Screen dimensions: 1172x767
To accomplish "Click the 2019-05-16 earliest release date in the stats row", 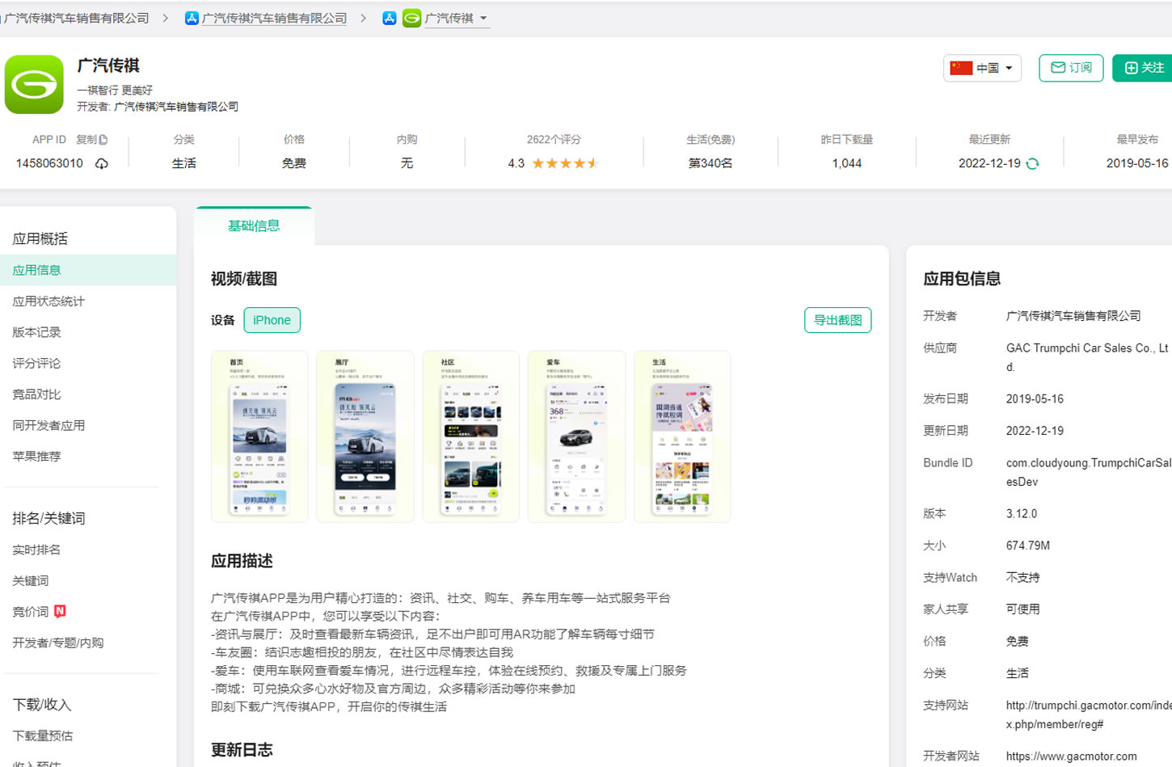I will coord(1136,163).
